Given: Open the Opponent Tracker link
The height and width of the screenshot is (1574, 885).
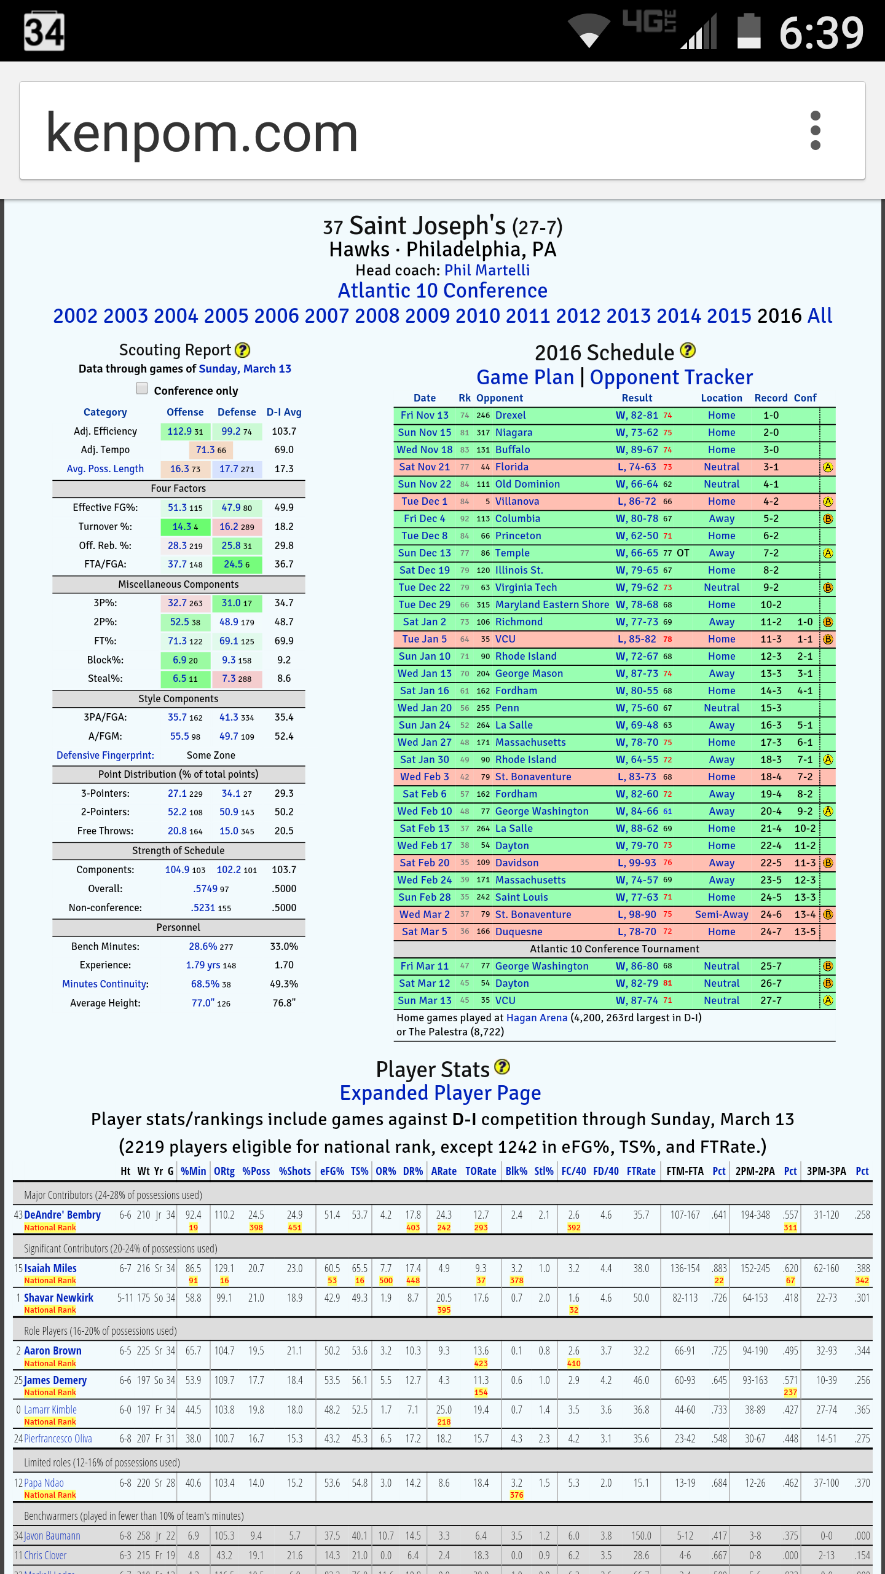Looking at the screenshot, I should (x=671, y=377).
